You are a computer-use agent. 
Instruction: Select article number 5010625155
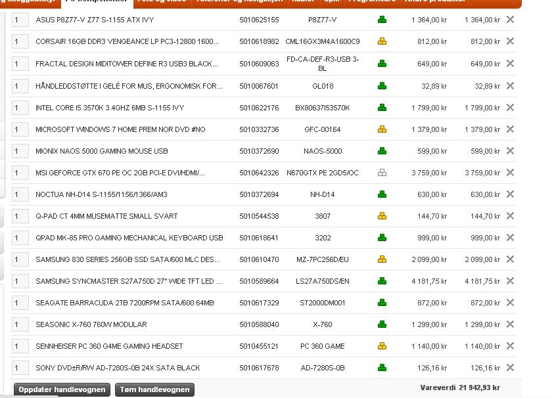coord(259,20)
